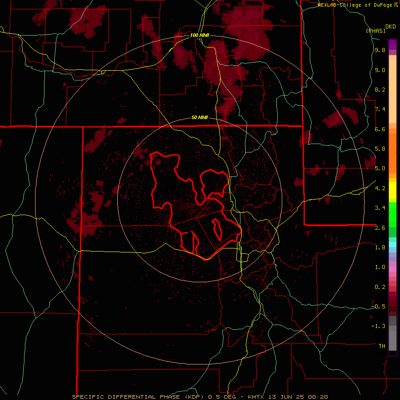The width and height of the screenshot is (400, 400).
Task: Click the 7.4 value on the color scale
Action: coord(380,109)
